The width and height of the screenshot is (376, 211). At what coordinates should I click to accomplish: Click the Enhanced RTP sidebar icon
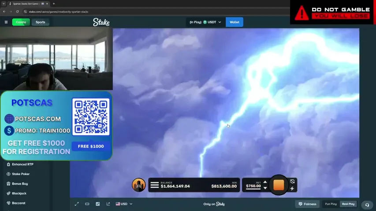pos(8,164)
